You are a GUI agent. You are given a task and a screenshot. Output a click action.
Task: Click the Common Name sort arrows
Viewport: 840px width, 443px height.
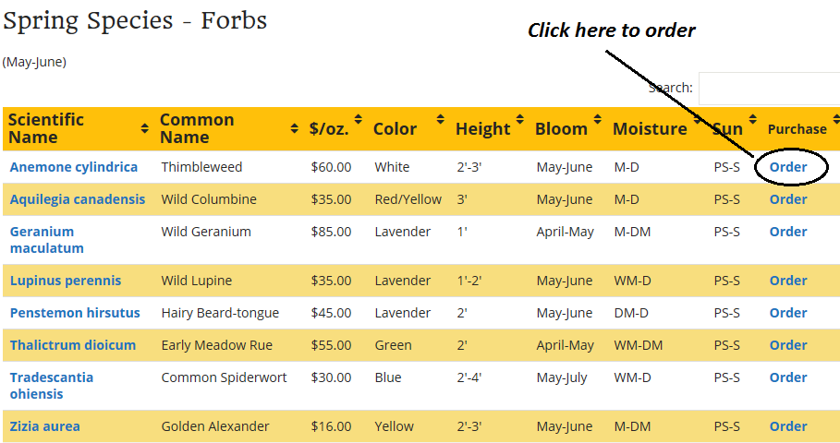pos(294,128)
